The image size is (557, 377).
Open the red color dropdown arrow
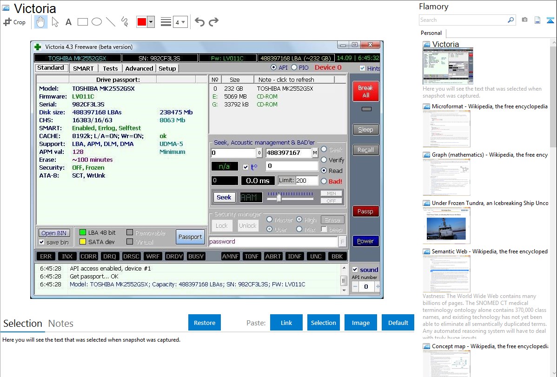151,22
